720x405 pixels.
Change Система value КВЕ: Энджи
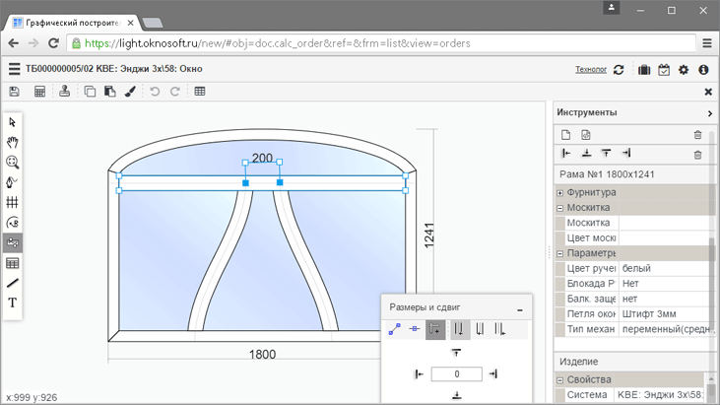point(659,395)
